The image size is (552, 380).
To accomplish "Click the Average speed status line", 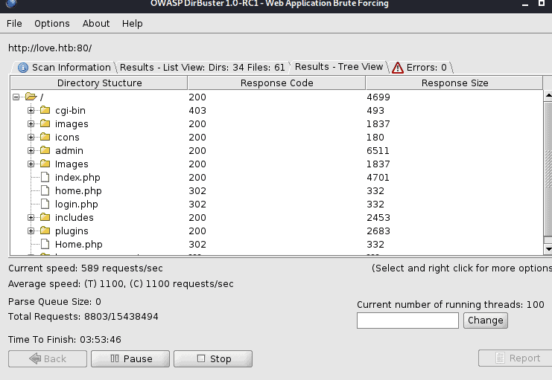I will coord(121,283).
